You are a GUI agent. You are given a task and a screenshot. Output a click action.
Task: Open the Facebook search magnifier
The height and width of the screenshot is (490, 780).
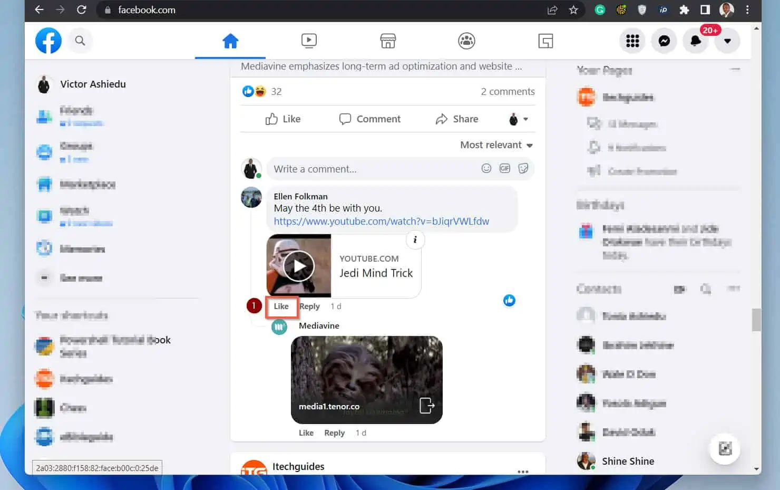tap(80, 41)
